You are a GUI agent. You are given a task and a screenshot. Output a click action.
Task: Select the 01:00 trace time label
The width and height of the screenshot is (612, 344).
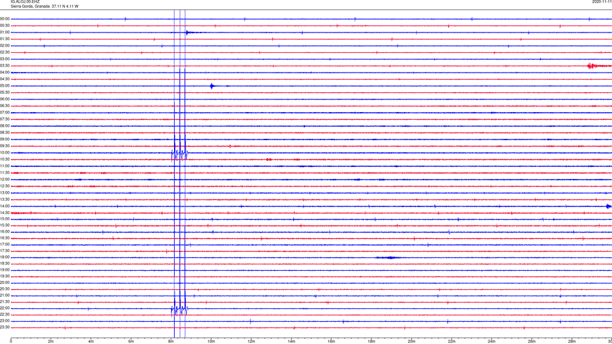4,32
